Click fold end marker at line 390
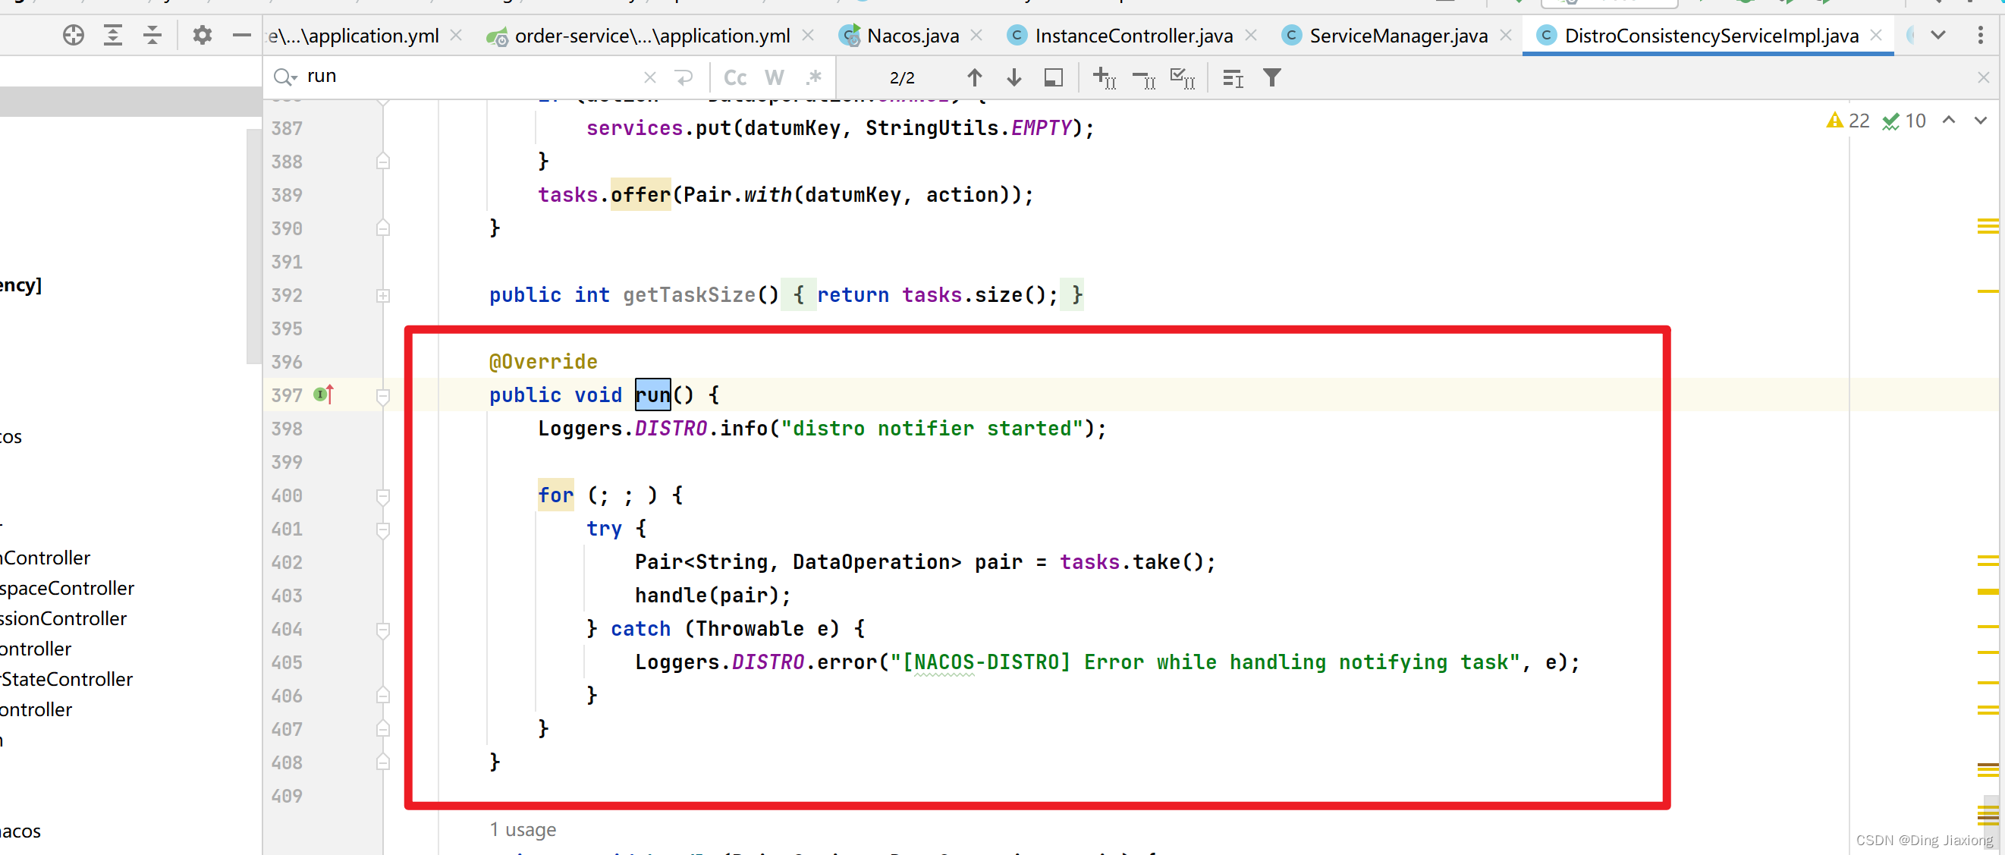This screenshot has height=855, width=2005. coord(383,228)
